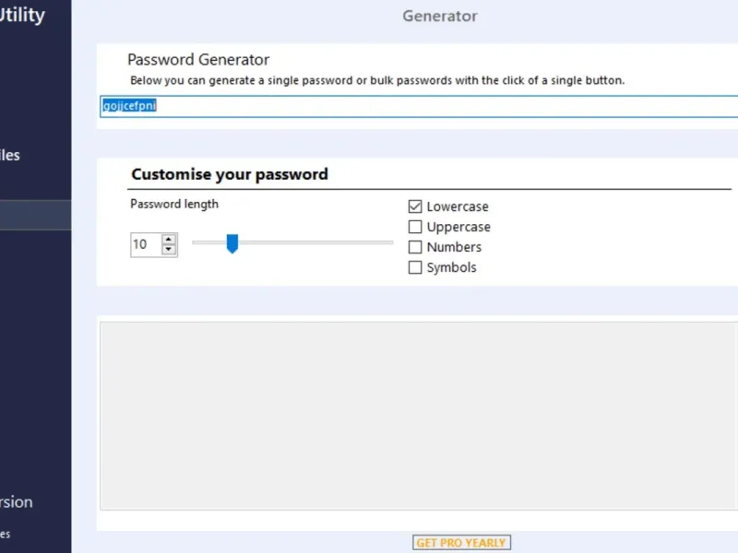738x553 pixels.
Task: Open the sidebar item ending in "rsion"
Action: (17, 502)
